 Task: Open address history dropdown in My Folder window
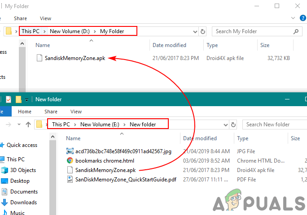pyautogui.click(x=195, y=31)
